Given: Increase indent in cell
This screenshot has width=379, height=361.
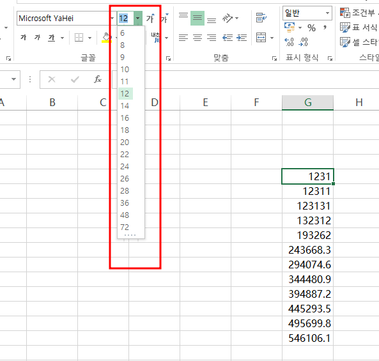Looking at the screenshot, I should coord(242,38).
